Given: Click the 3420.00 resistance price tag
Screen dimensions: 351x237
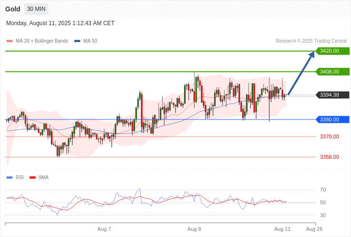Looking at the screenshot, I should 332,51.
